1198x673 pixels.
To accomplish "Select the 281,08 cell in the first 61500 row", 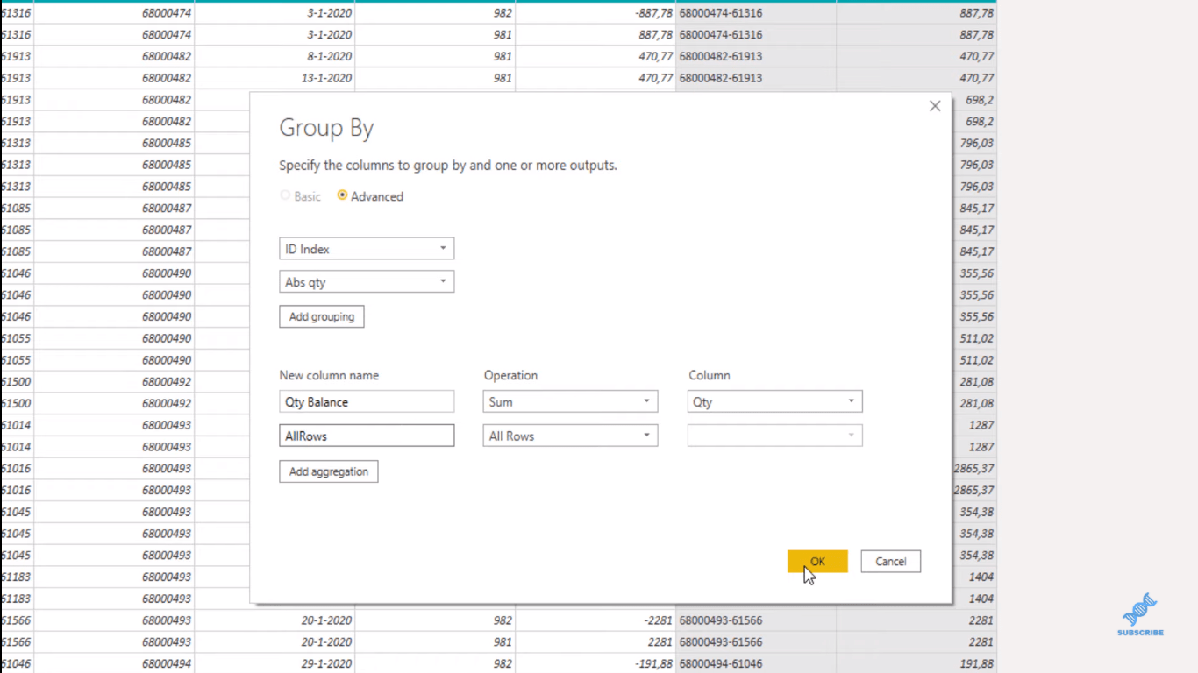I will [974, 382].
